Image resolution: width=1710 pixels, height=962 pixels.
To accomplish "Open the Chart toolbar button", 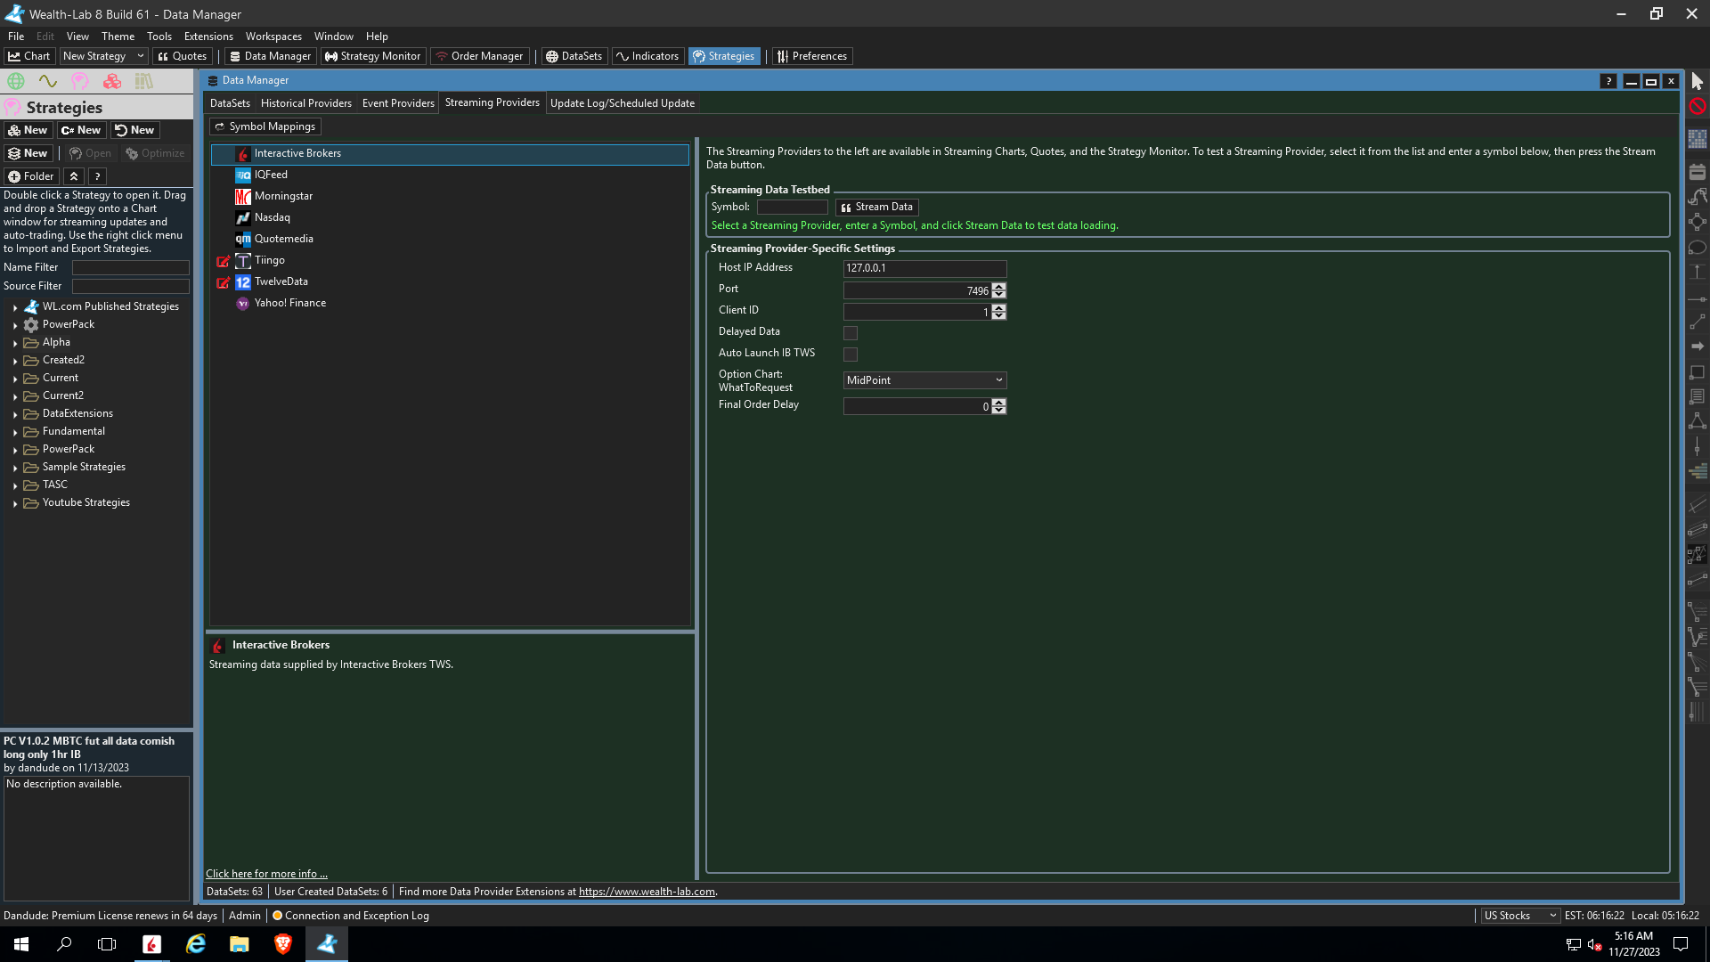I will [x=29, y=56].
